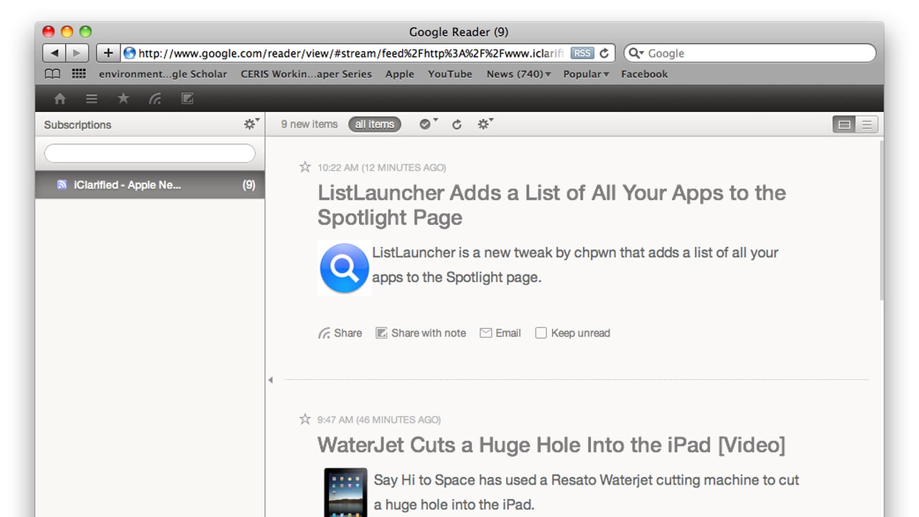The width and height of the screenshot is (919, 517).
Task: Share the ListLauncher article
Action: tap(340, 333)
